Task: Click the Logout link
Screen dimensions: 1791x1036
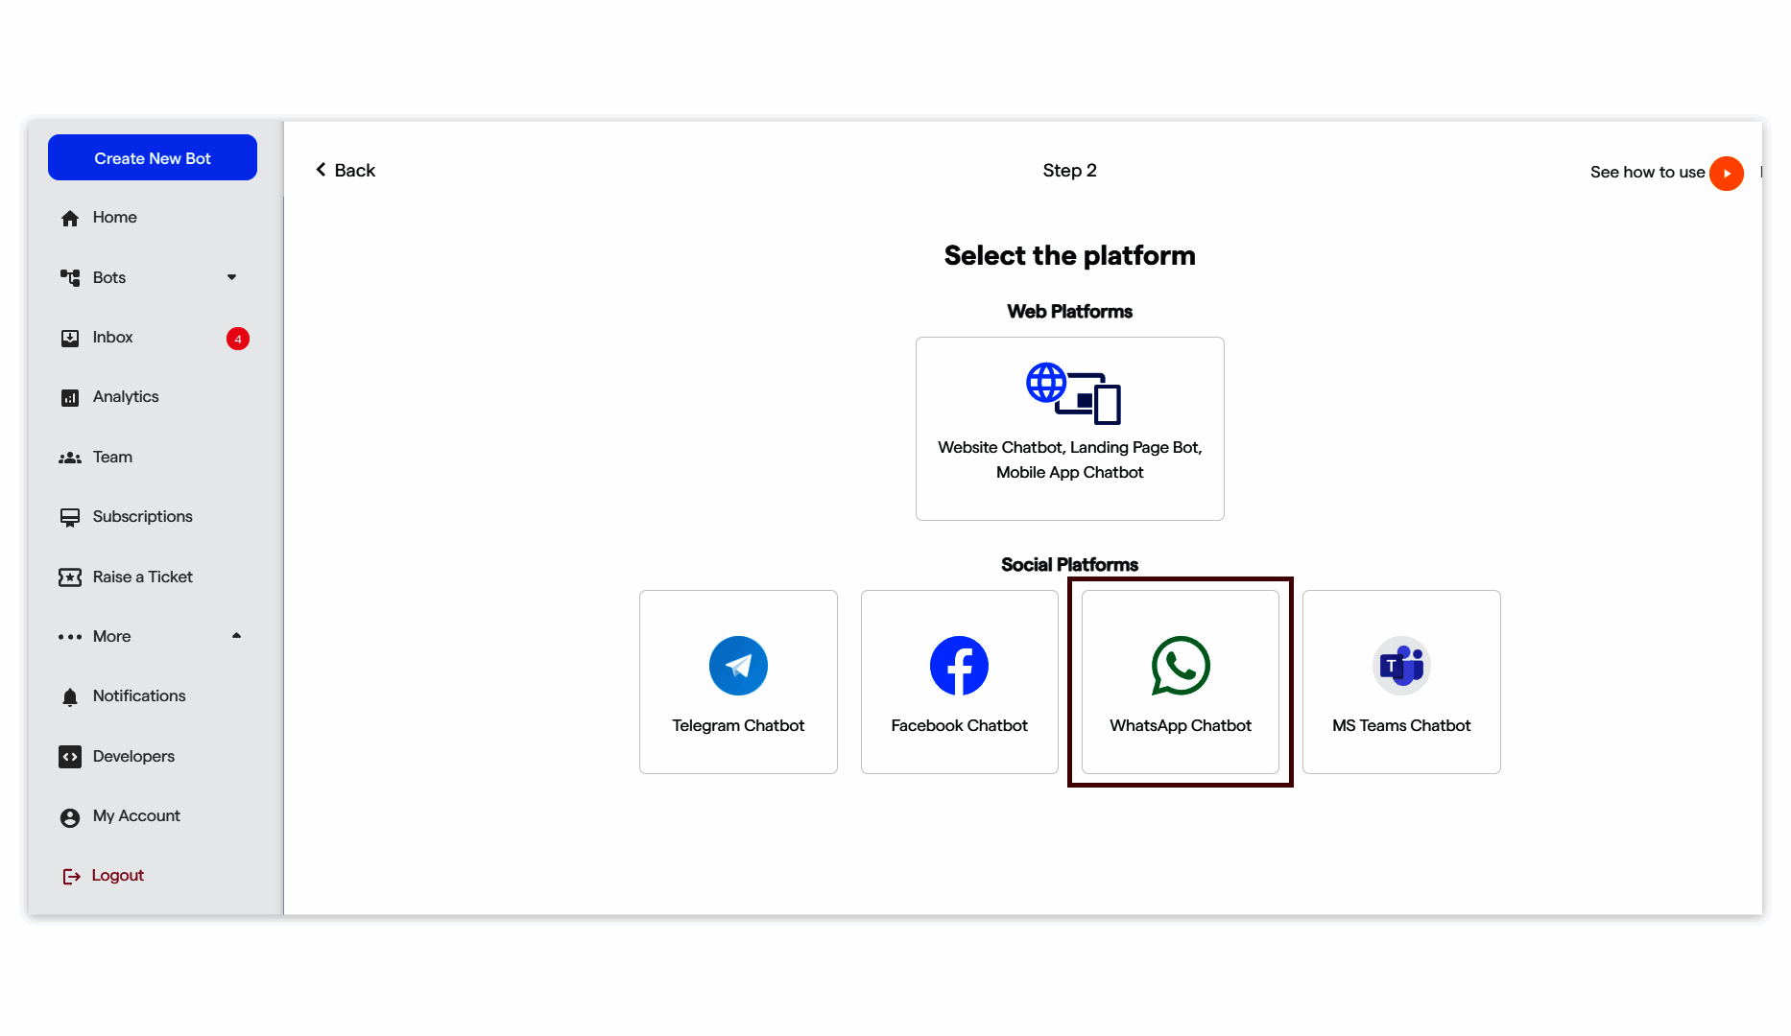Action: pyautogui.click(x=117, y=876)
